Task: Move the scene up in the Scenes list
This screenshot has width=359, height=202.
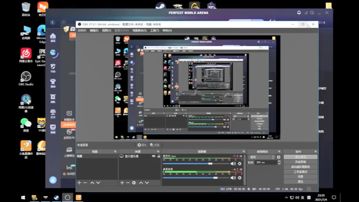Action: (x=92, y=183)
